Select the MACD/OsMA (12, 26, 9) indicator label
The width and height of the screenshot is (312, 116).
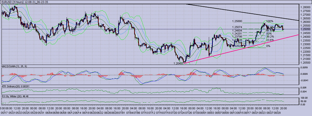pos(14,66)
